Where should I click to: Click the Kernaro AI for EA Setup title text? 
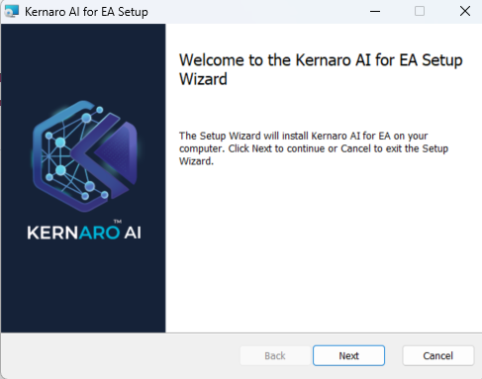(x=86, y=12)
